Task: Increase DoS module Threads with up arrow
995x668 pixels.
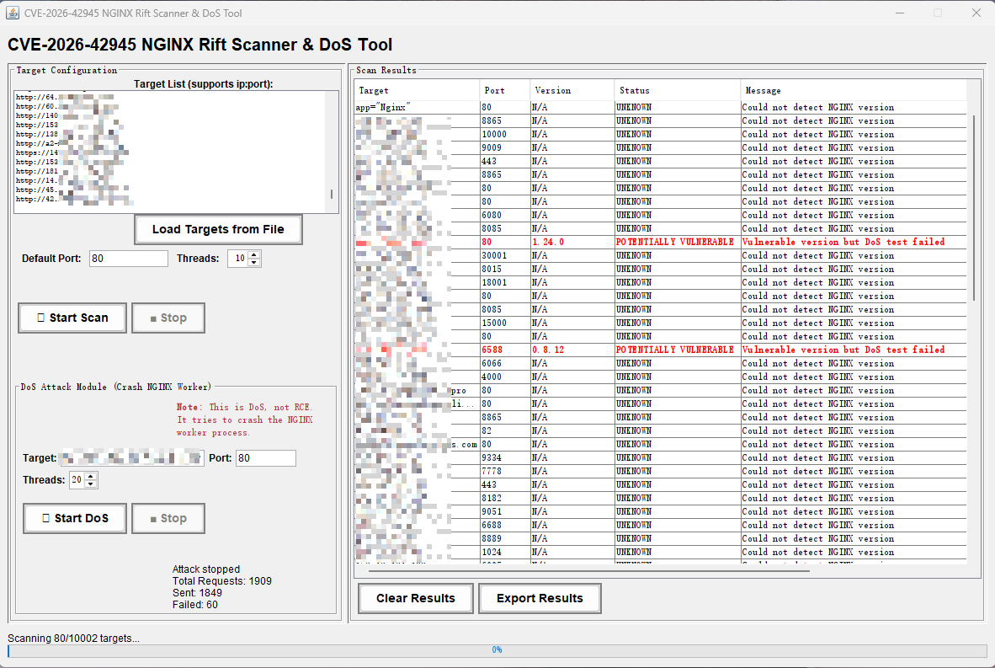Action: tap(91, 476)
